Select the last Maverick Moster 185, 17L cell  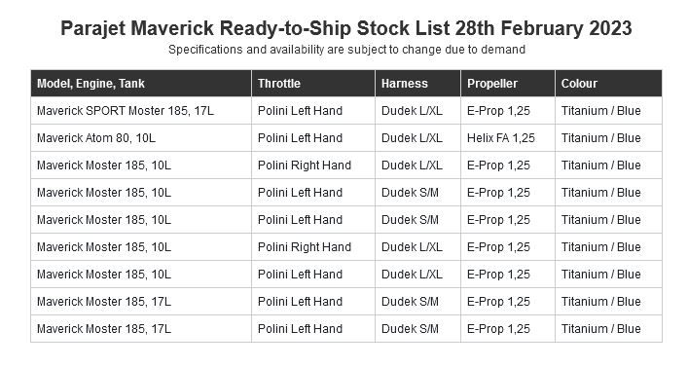click(x=141, y=328)
